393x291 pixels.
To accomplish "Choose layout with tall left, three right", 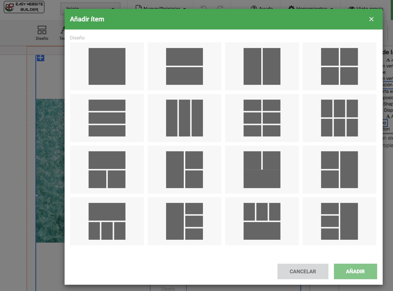I will point(185,221).
